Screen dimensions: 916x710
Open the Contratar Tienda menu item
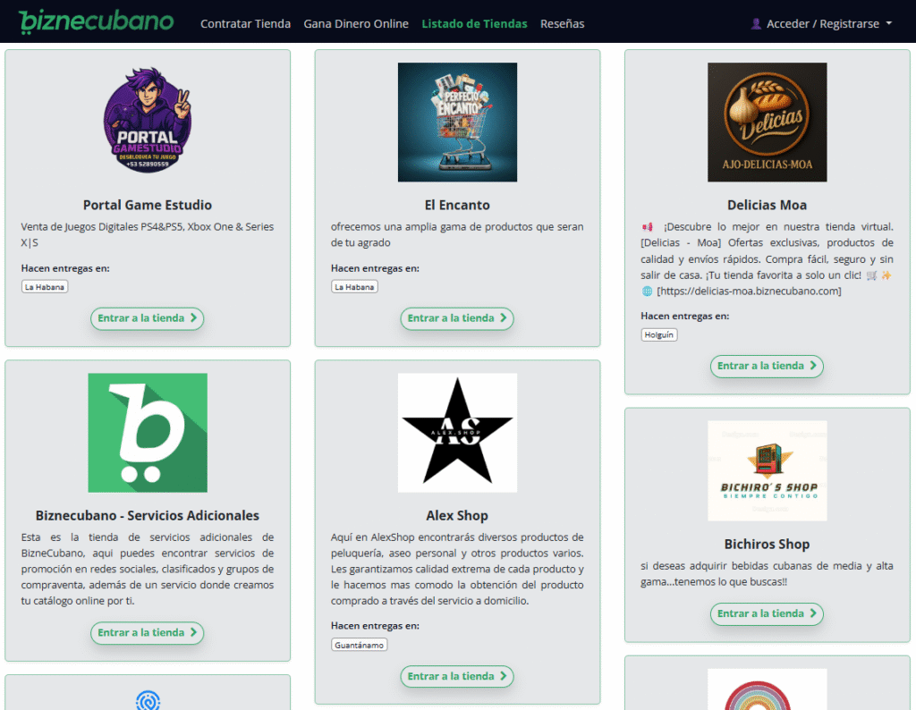pos(245,24)
